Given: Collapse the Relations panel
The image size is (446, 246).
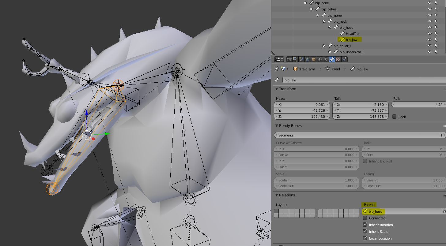Looking at the screenshot, I should [x=277, y=195].
